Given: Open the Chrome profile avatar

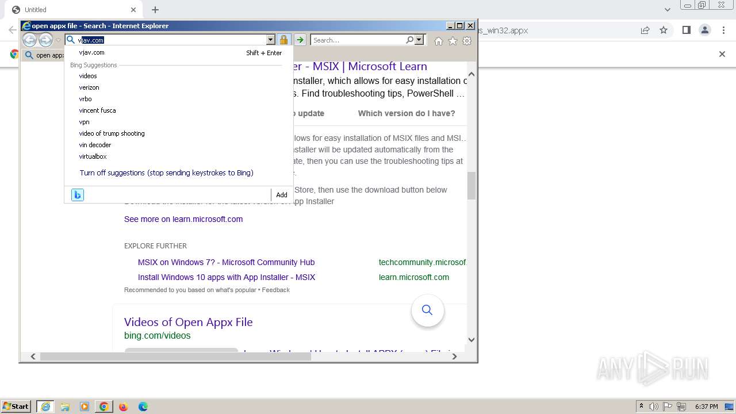Looking at the screenshot, I should [x=704, y=30].
